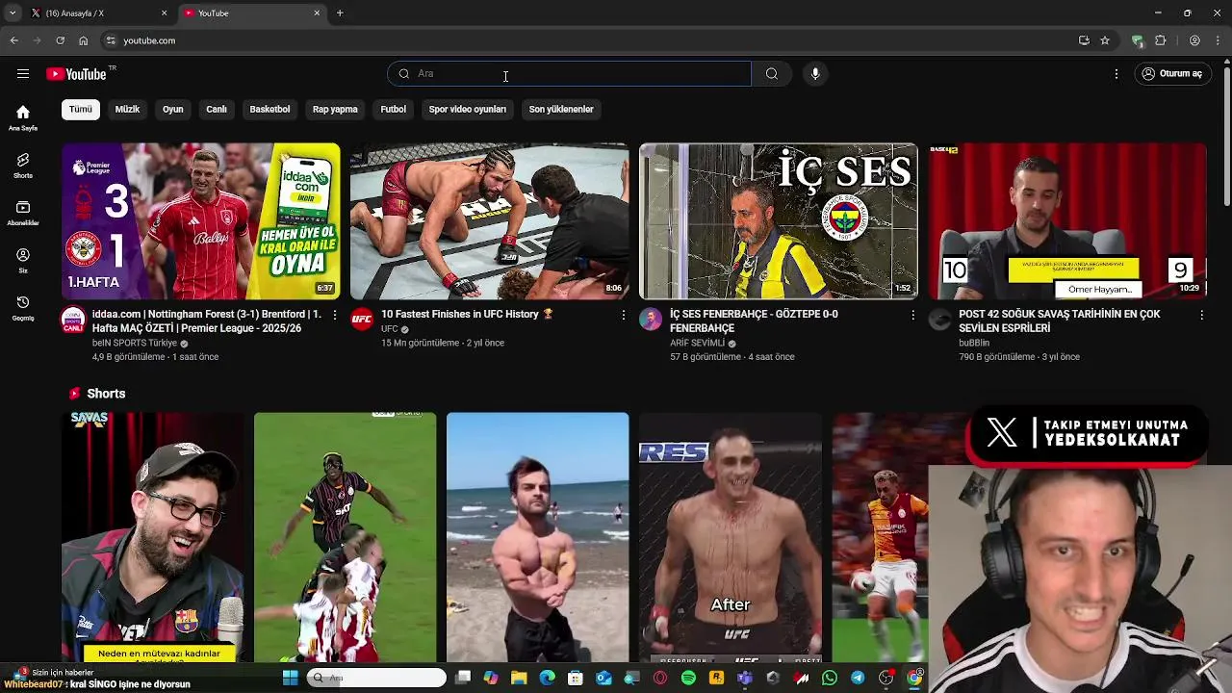Open options menu for İÇ SES Fenerbahçe video
The image size is (1232, 693).
point(912,315)
